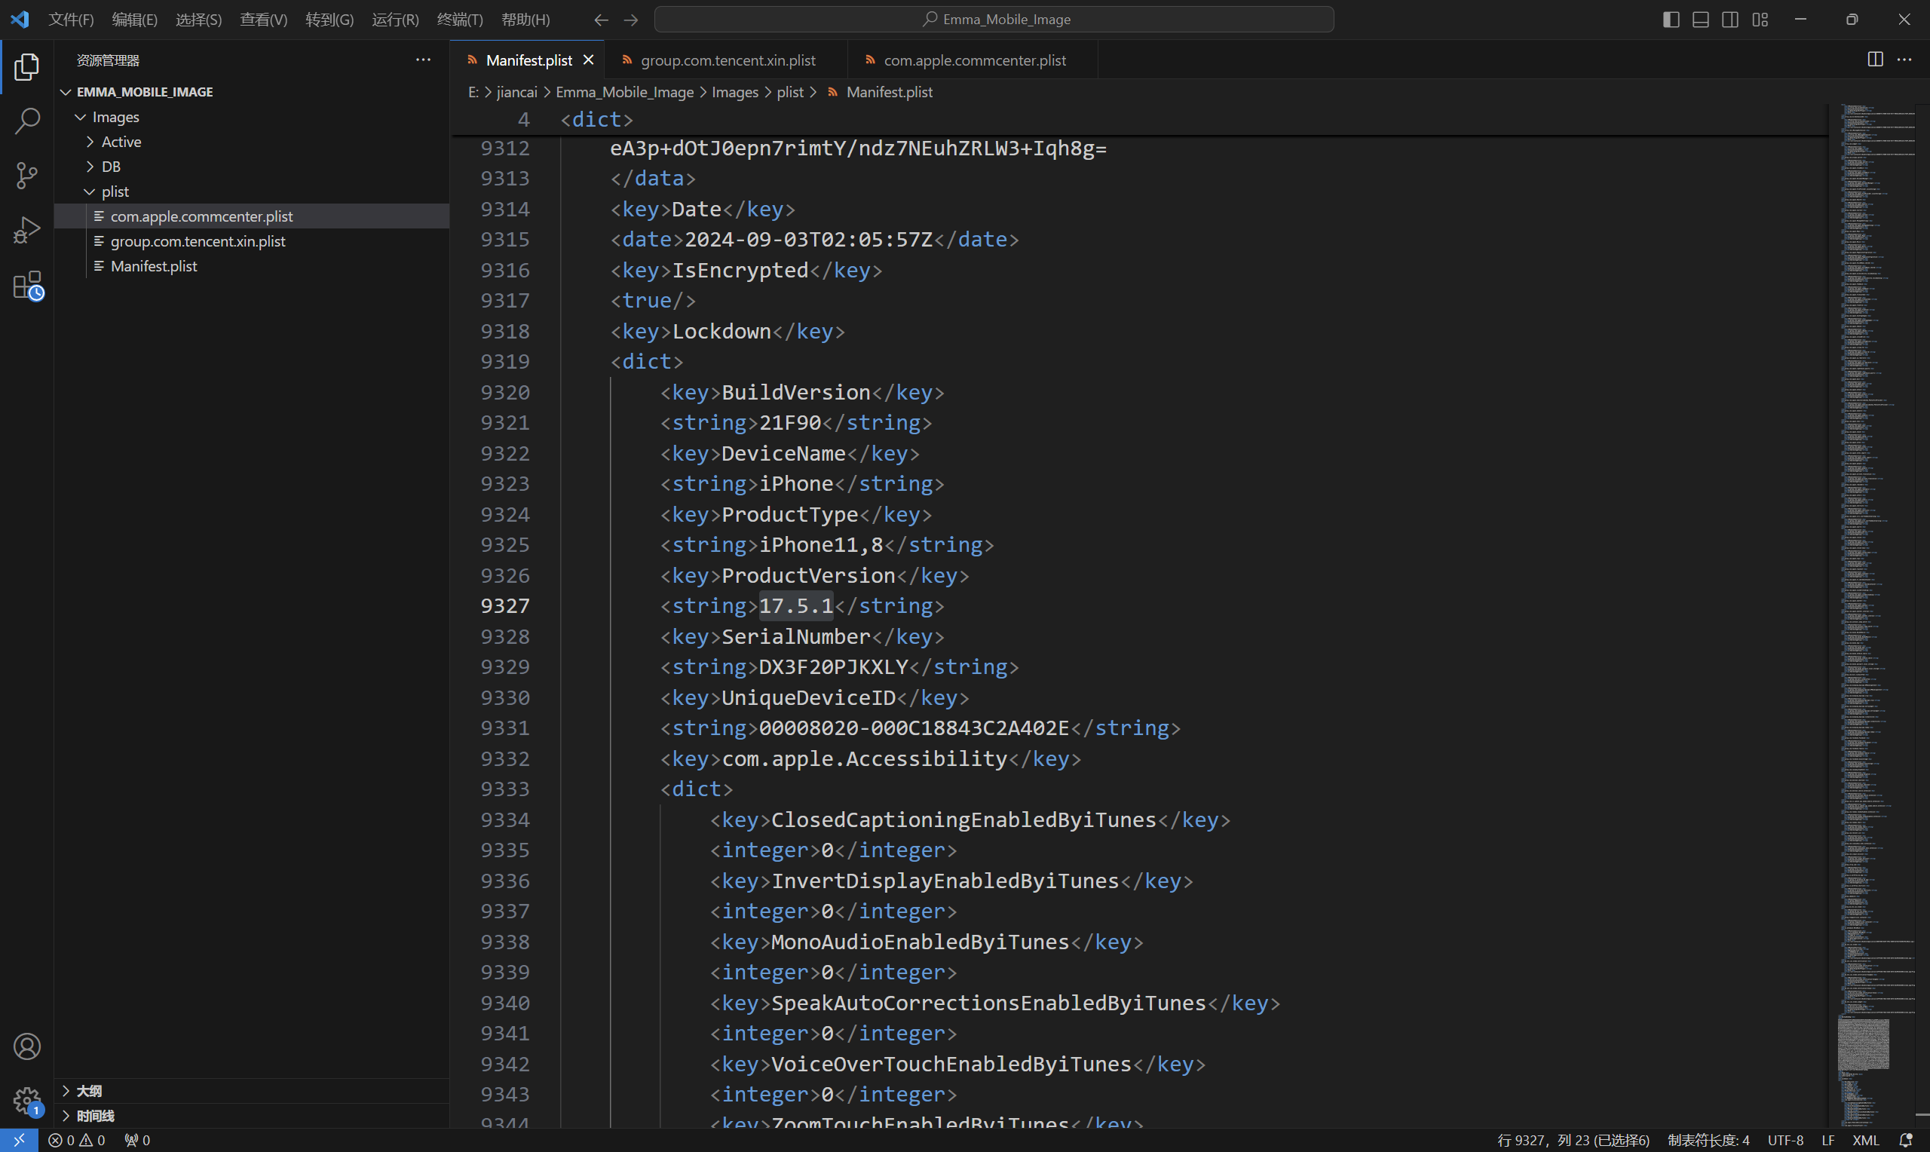Screen dimensions: 1930x1152
Task: Open the Manage gear icon
Action: pos(26,1101)
